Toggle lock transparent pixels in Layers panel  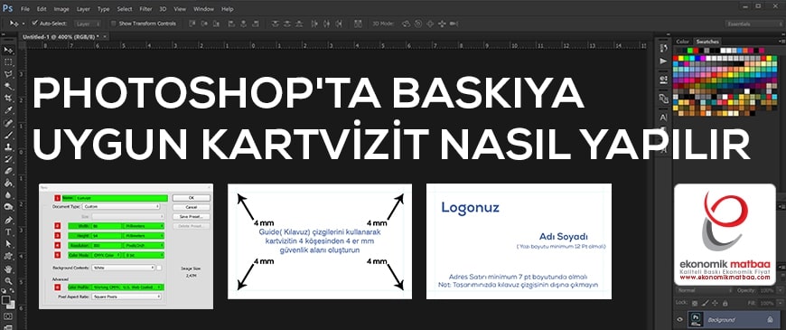pyautogui.click(x=694, y=303)
